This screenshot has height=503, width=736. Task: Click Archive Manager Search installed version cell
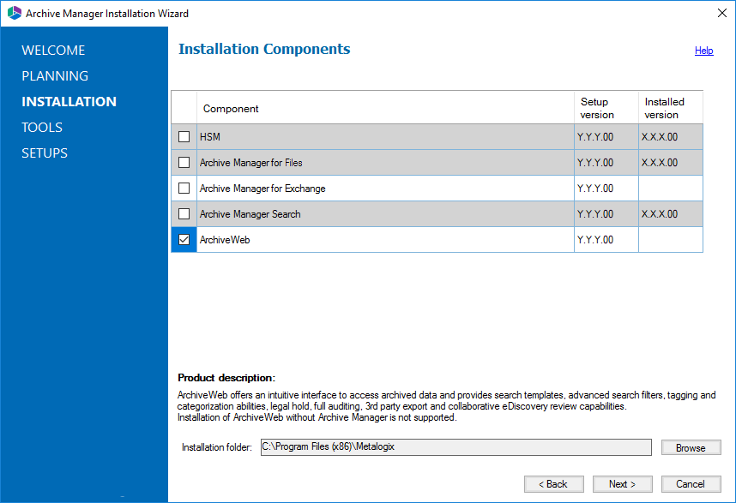pos(671,214)
